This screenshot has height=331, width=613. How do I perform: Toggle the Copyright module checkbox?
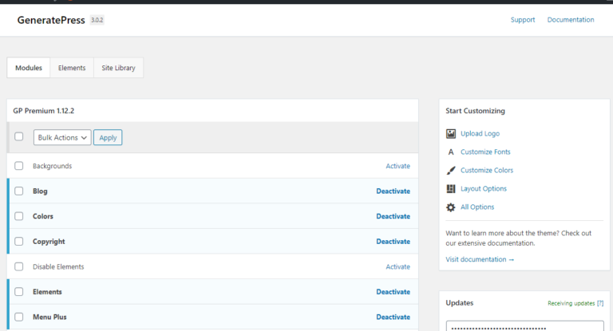[19, 242]
